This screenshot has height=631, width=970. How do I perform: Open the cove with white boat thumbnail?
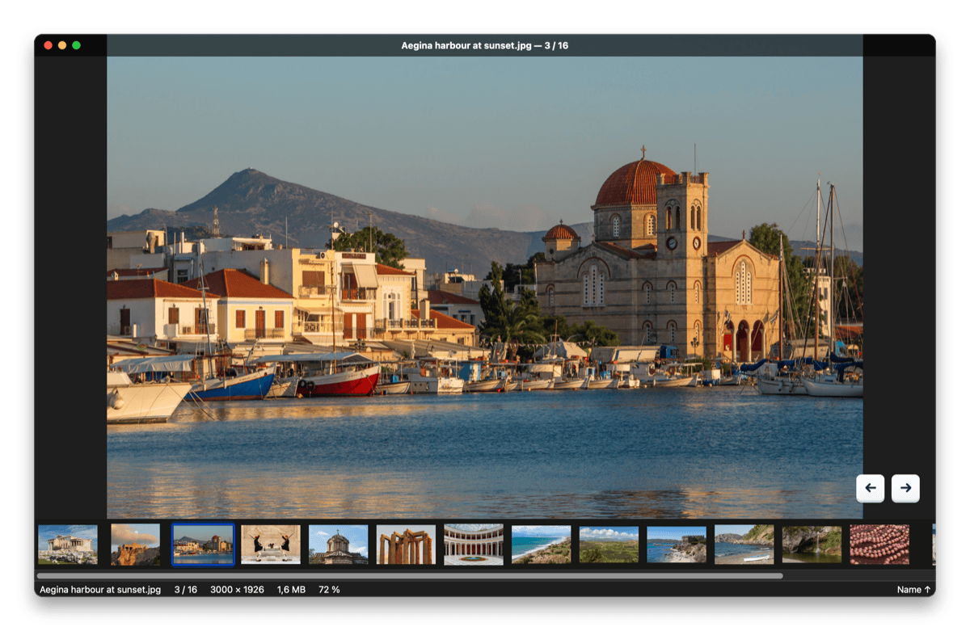pos(744,545)
